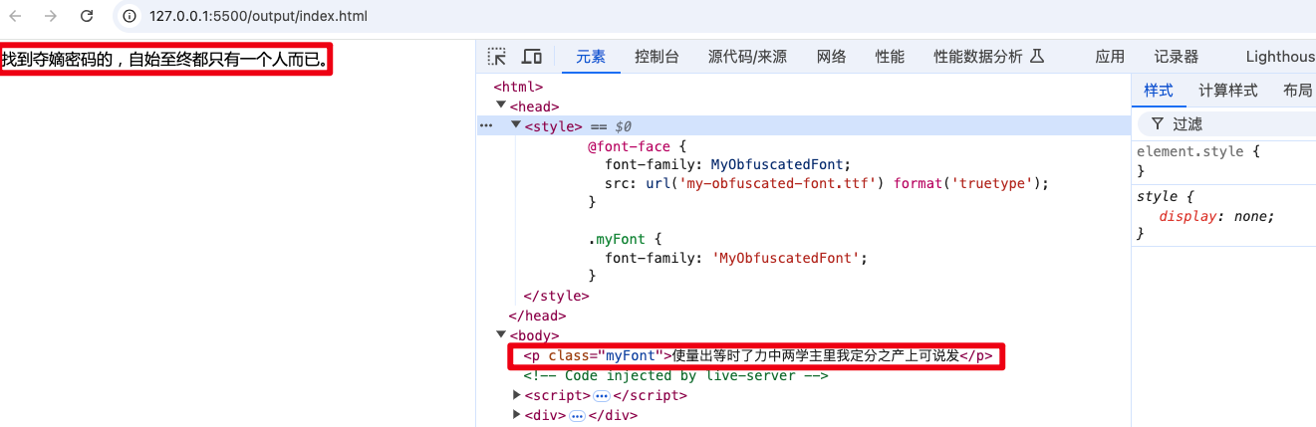Expand the div element node
Viewport: 1316px width, 427px height.
(x=516, y=415)
